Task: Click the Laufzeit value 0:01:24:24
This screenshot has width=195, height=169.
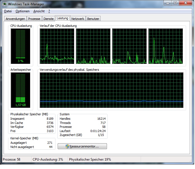Action: click(x=98, y=131)
